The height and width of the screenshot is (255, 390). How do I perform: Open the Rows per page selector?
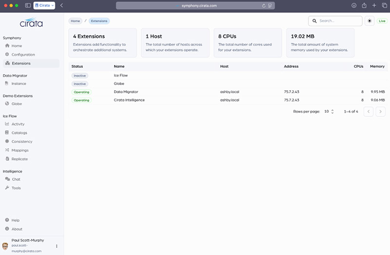point(329,112)
